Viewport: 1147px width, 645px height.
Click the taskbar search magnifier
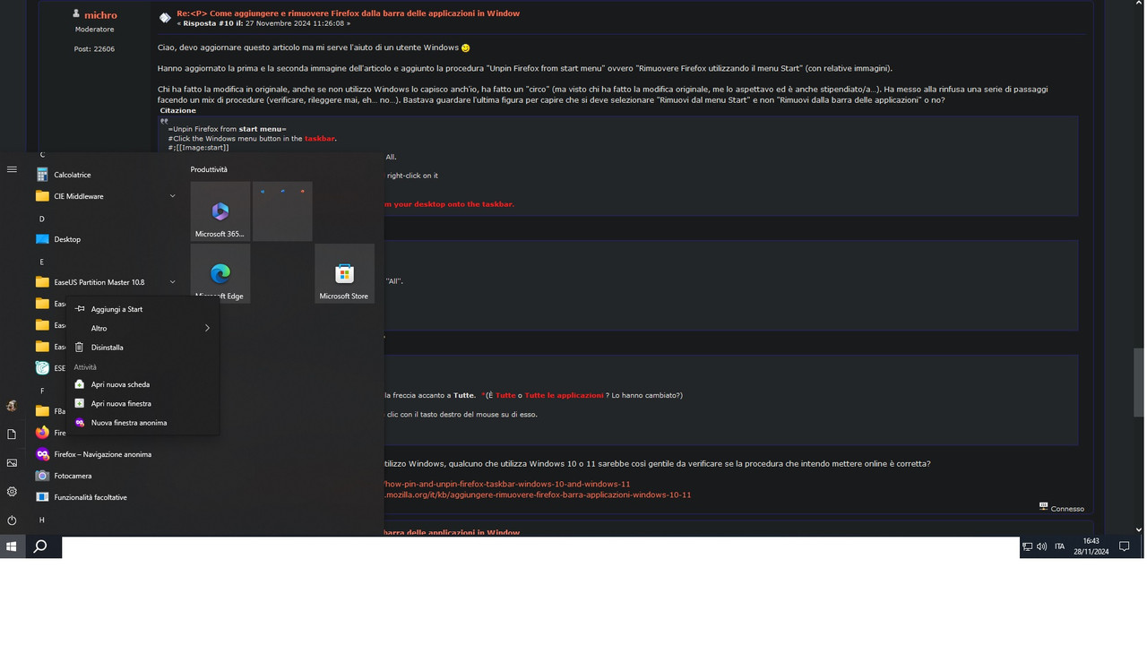click(x=40, y=546)
